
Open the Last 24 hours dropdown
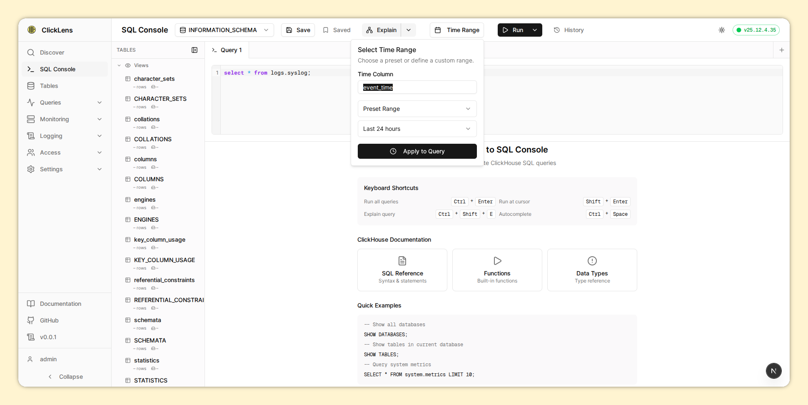pyautogui.click(x=417, y=129)
